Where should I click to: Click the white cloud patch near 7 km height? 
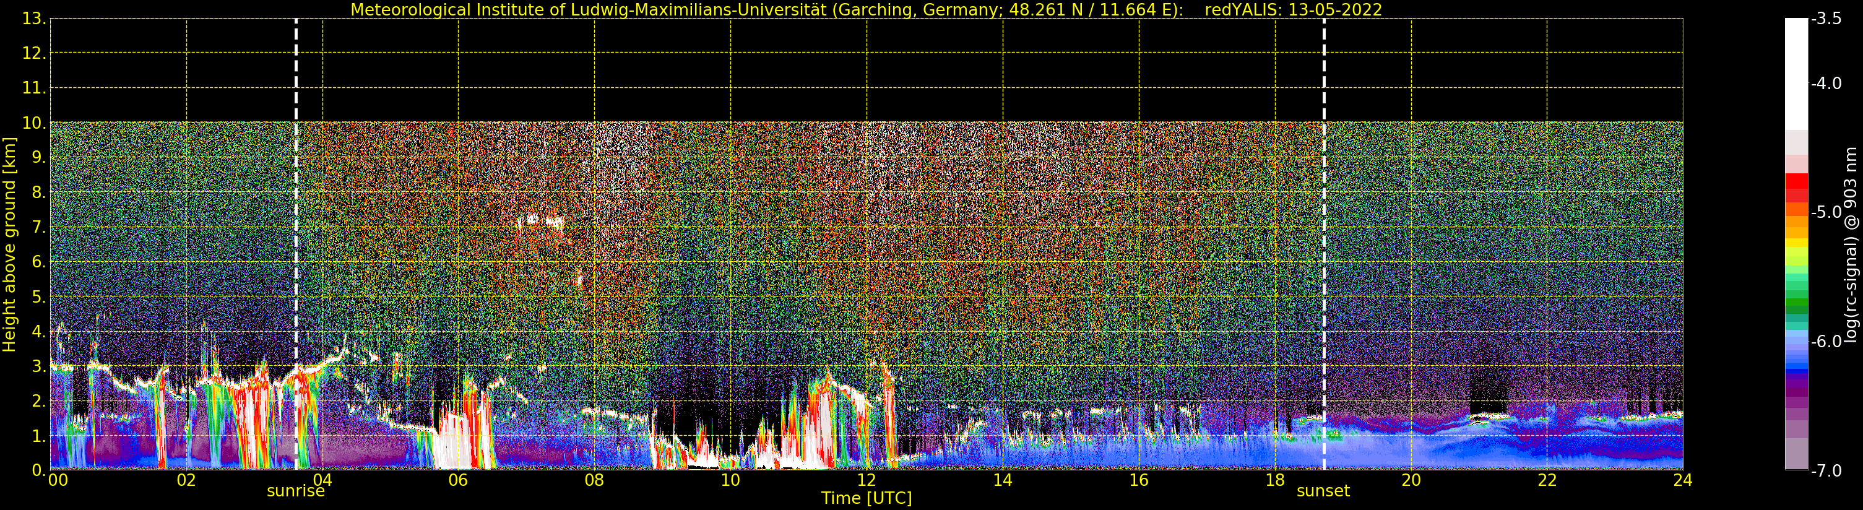click(542, 220)
